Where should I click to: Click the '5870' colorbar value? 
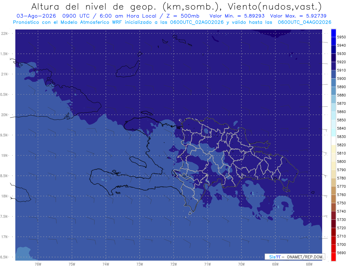tap(341, 103)
